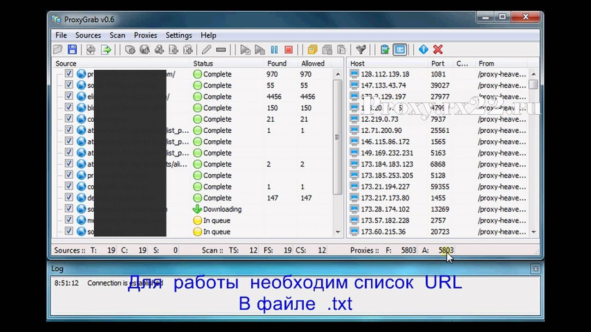Sort by the Source column header

(x=121, y=63)
